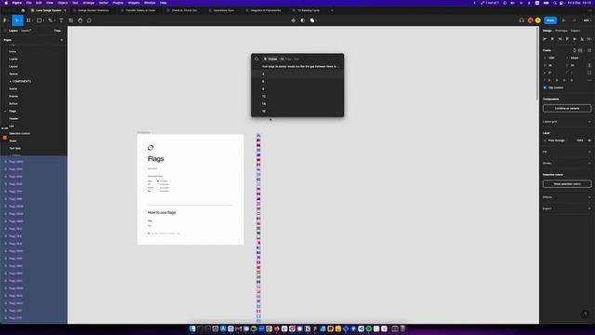
Task: Click the independent corners toggle
Action: [x=589, y=73]
